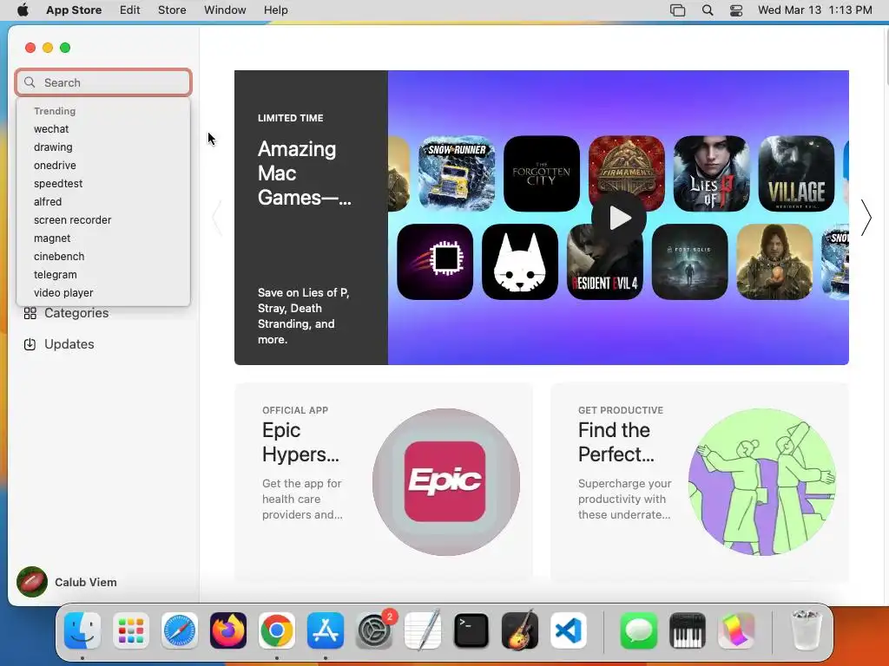
Task: Open TextEdit from the Dock
Action: tap(423, 630)
